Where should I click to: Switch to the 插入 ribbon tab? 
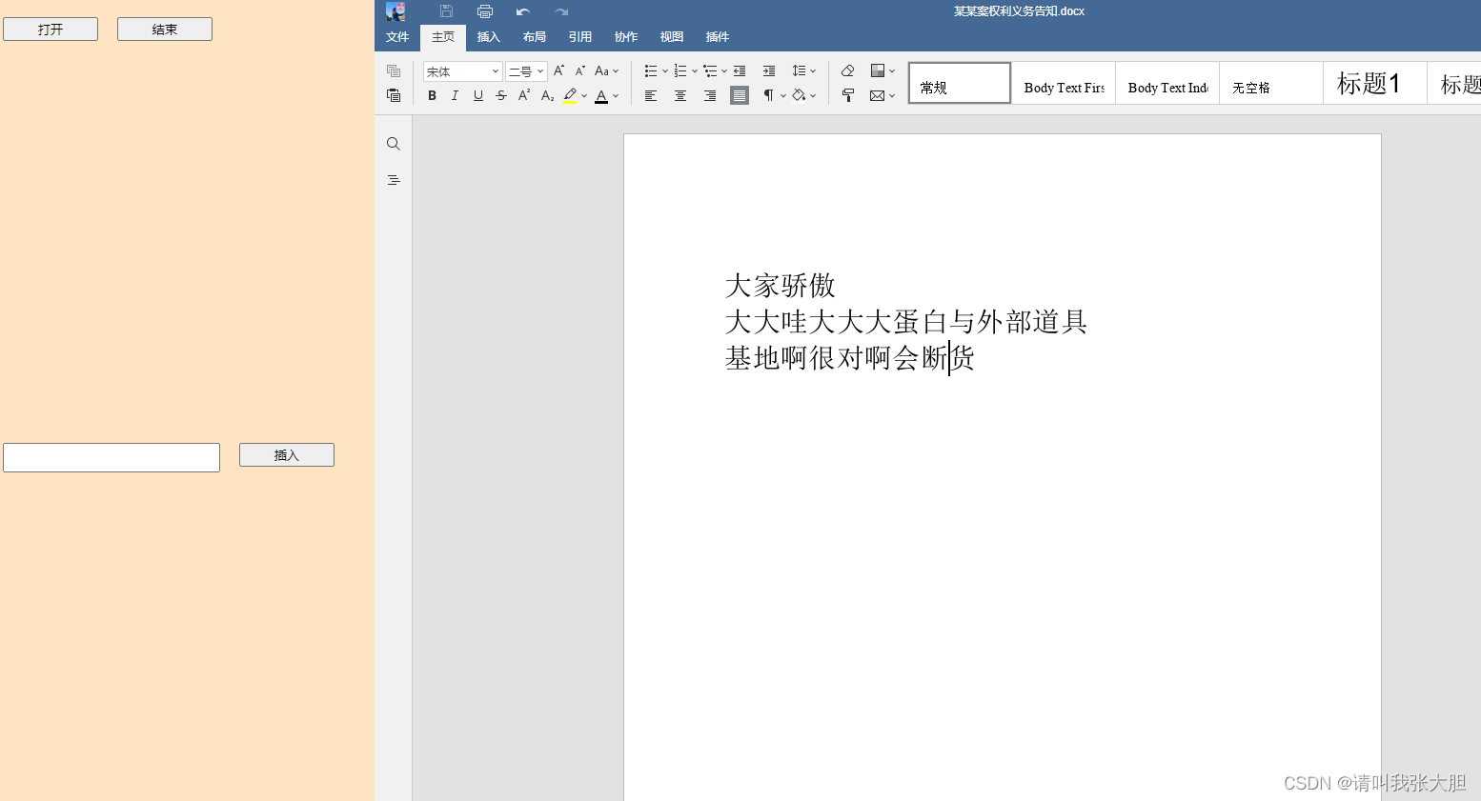click(488, 37)
